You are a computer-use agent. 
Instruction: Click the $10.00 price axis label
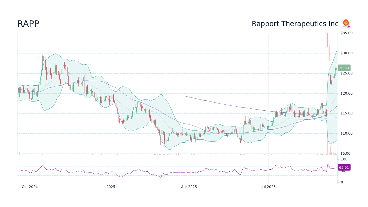click(x=346, y=133)
